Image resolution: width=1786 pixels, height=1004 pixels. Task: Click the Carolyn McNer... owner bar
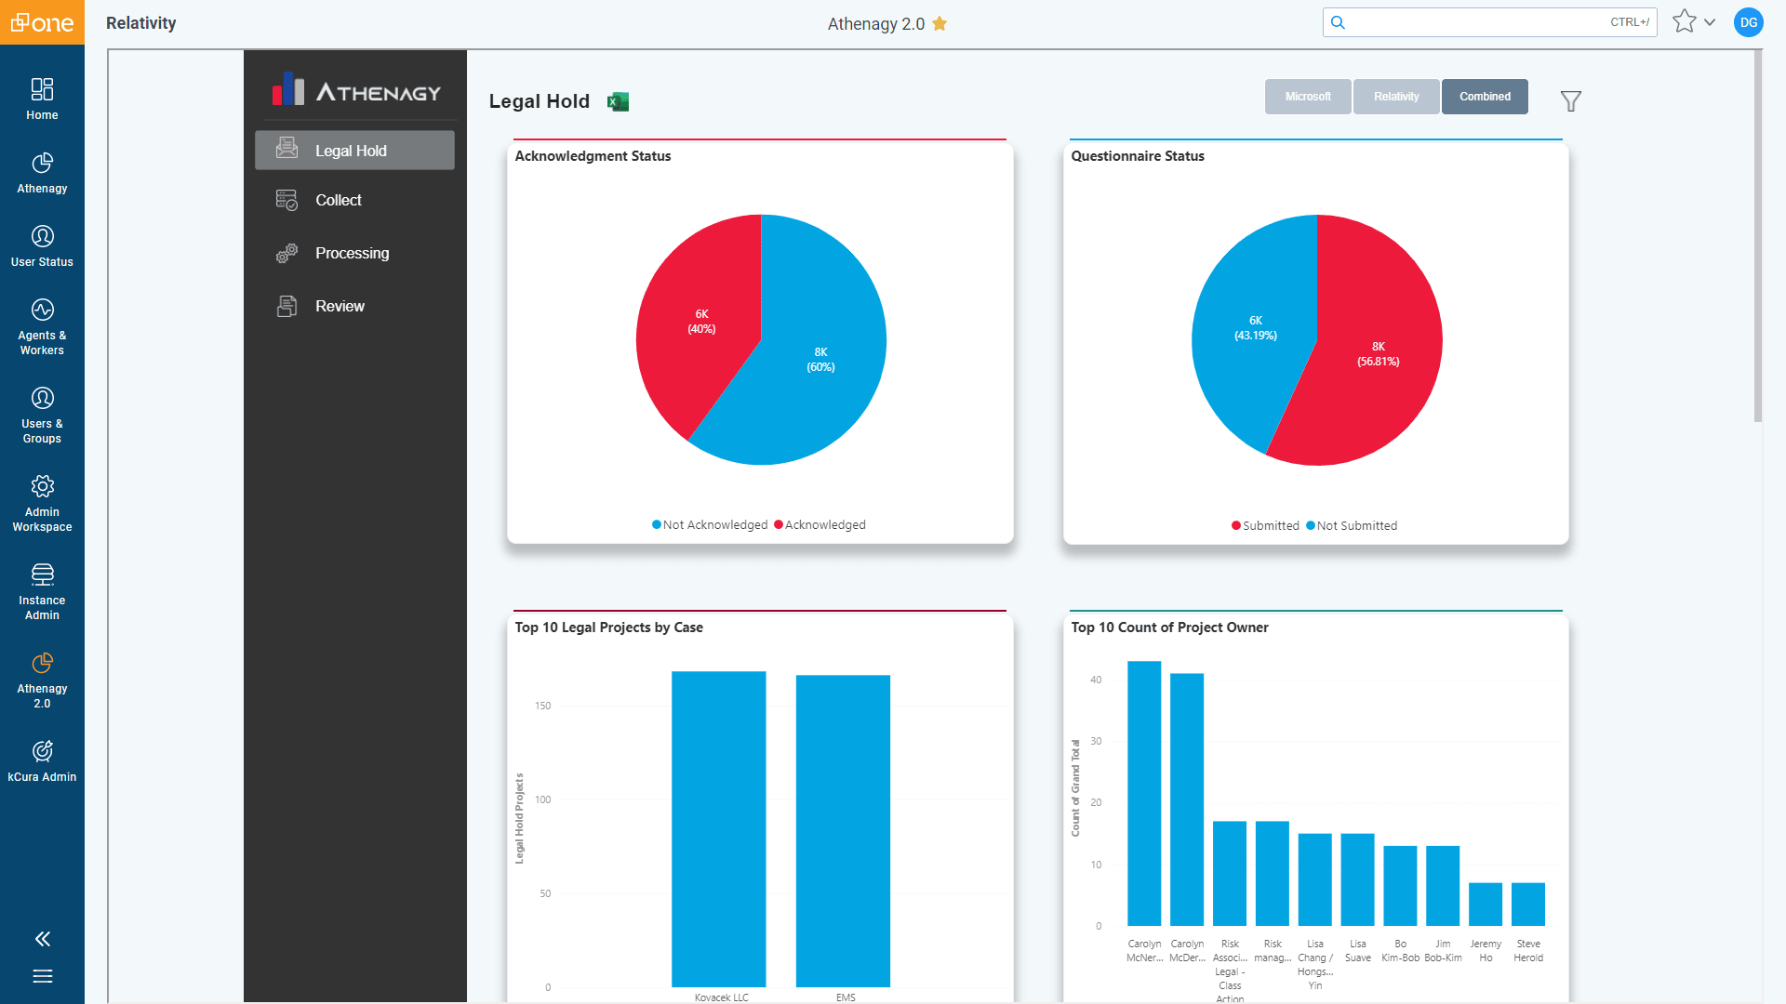1144,793
